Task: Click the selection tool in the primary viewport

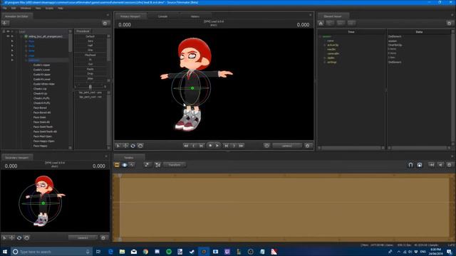Action: tap(118, 146)
